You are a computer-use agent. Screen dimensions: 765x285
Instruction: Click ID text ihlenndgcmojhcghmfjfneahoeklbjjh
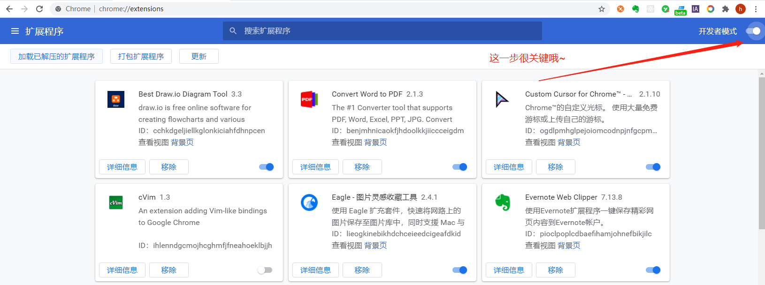213,246
